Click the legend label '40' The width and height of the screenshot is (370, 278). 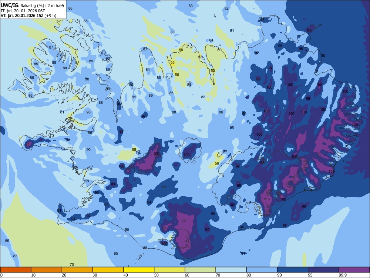[x=126, y=275]
